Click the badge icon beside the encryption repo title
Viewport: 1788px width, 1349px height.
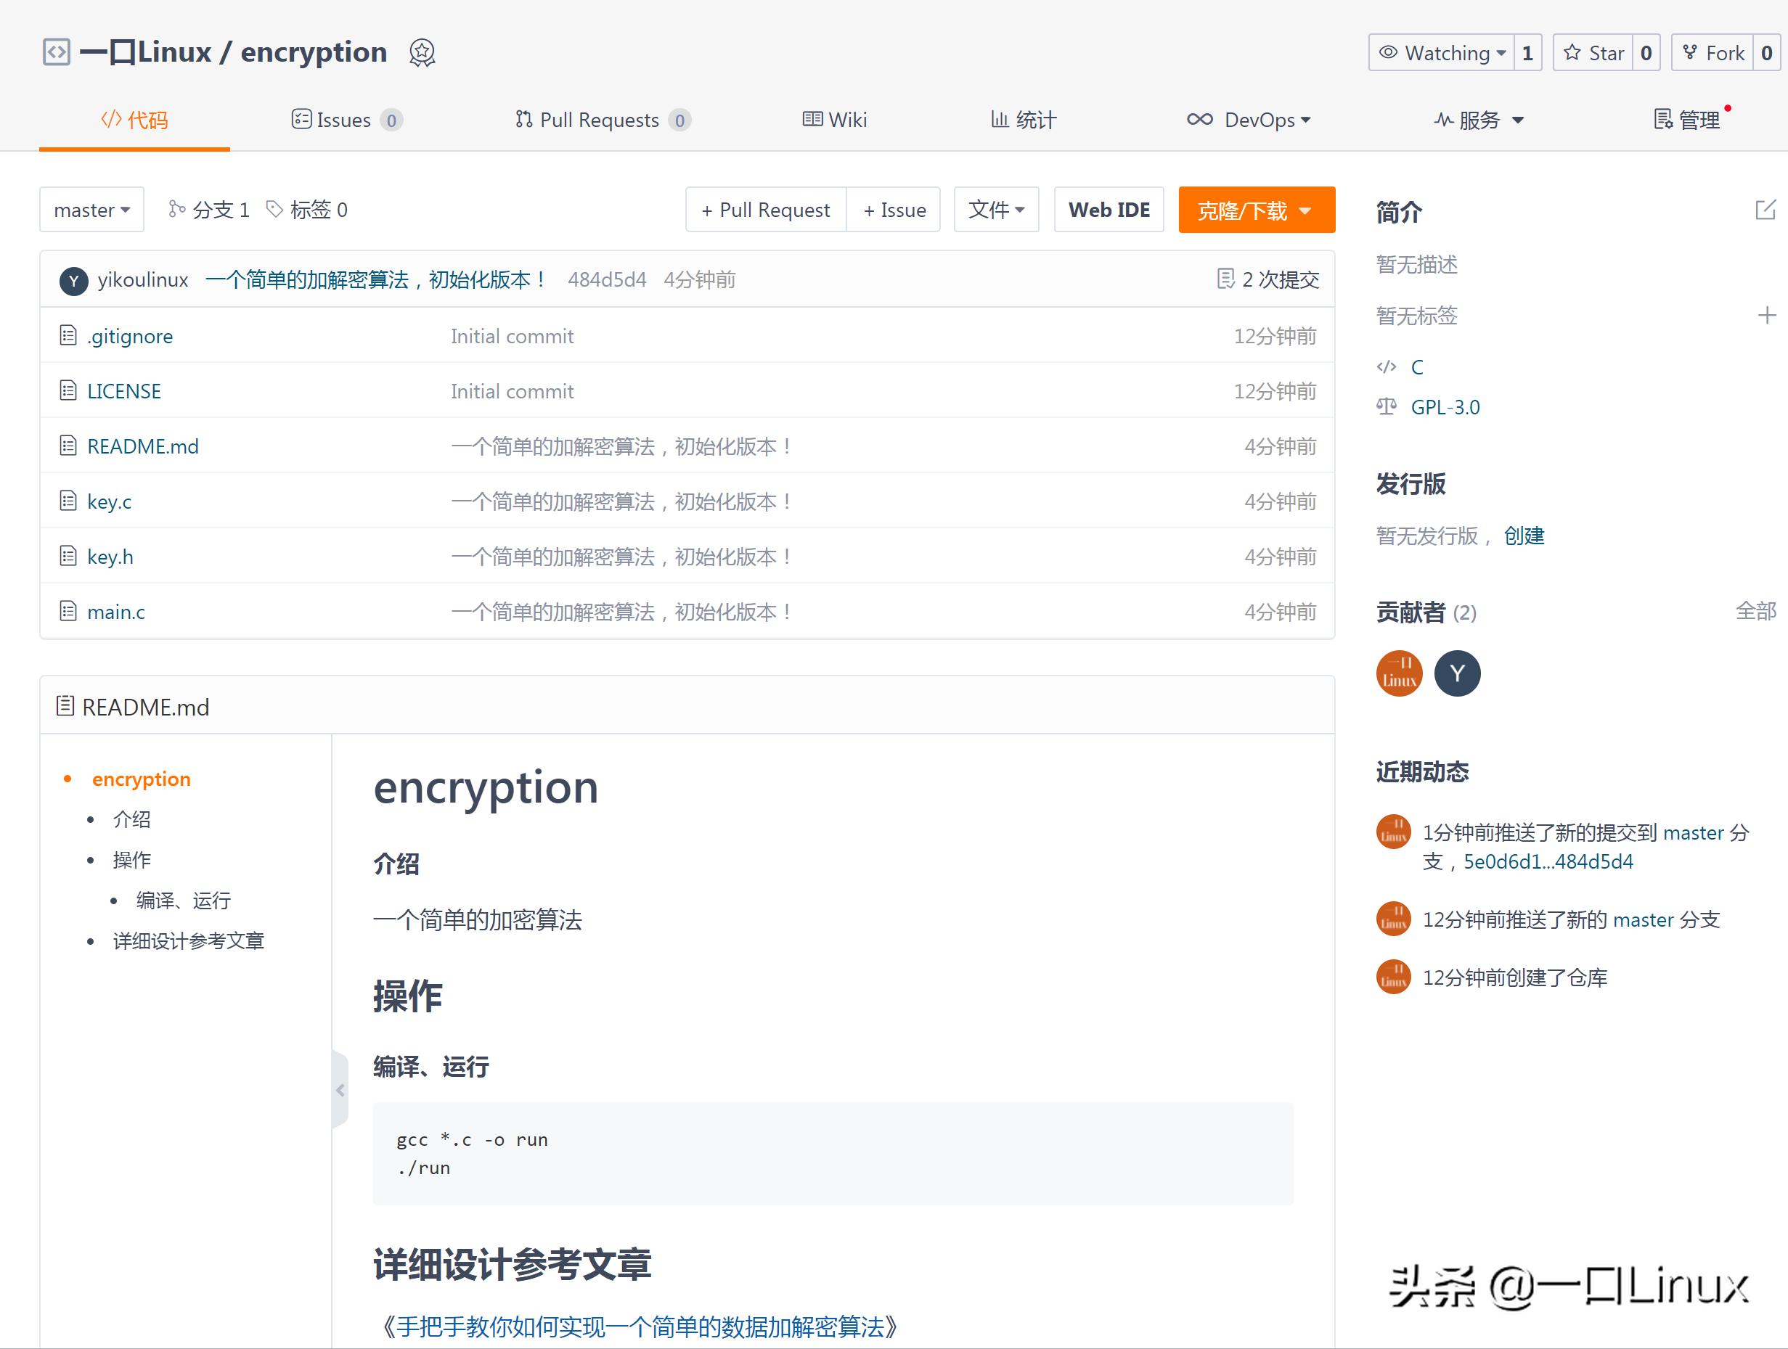(422, 52)
